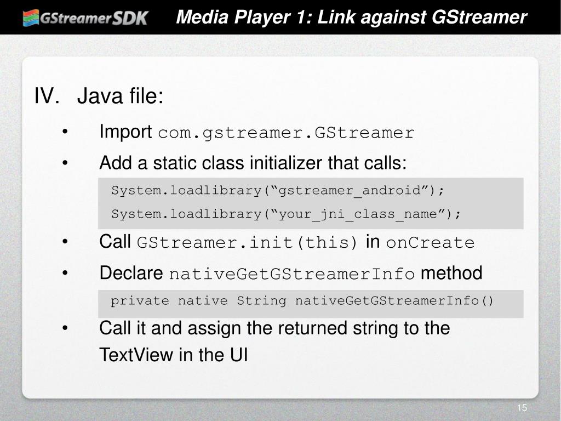
Task: Select the slide title Media Player 1
Action: coord(351,17)
